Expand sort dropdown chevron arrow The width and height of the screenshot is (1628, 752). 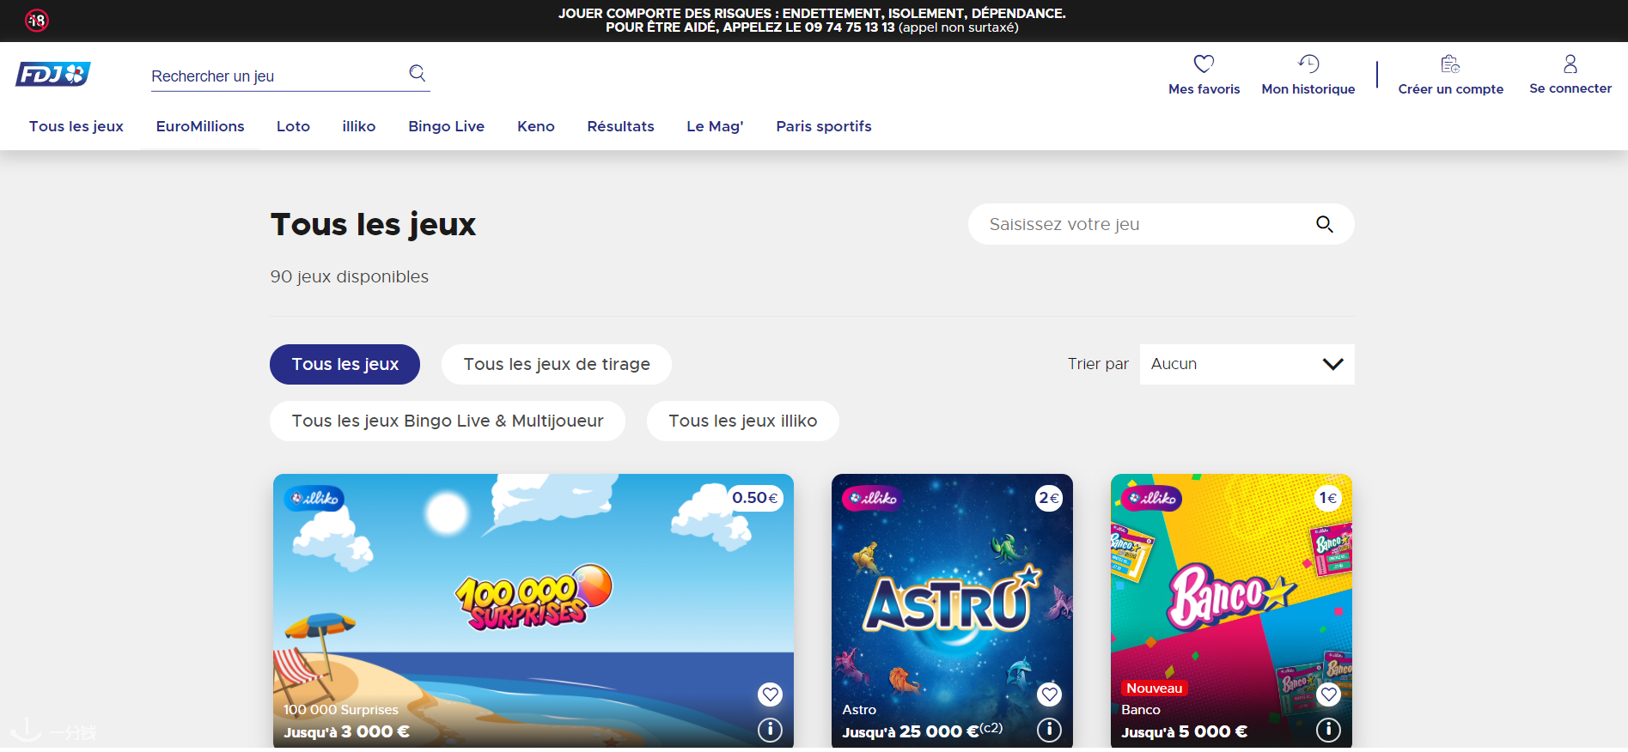tap(1332, 364)
